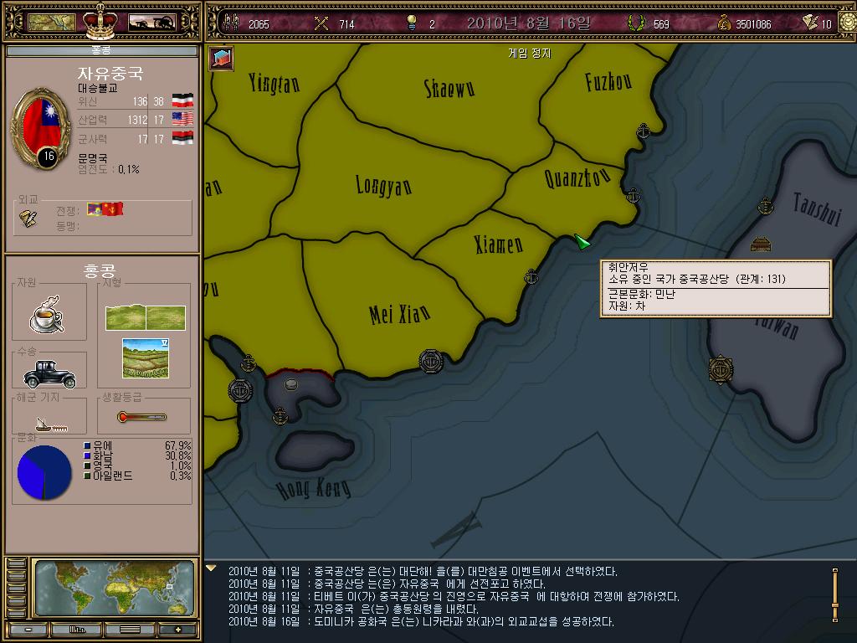The image size is (857, 643).
Task: Click the capital building icon on Taiwan
Action: pyautogui.click(x=760, y=244)
